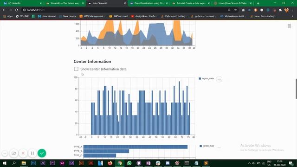Go back in browser history
This screenshot has width=297, height=167.
click(4, 10)
